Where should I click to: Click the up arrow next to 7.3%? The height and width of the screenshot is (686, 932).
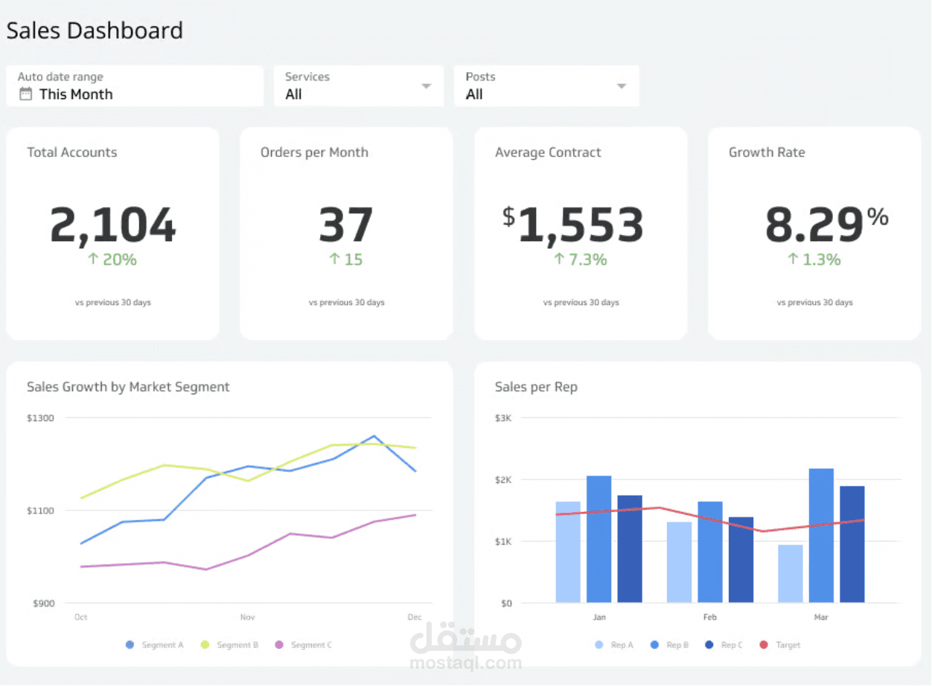(x=558, y=260)
